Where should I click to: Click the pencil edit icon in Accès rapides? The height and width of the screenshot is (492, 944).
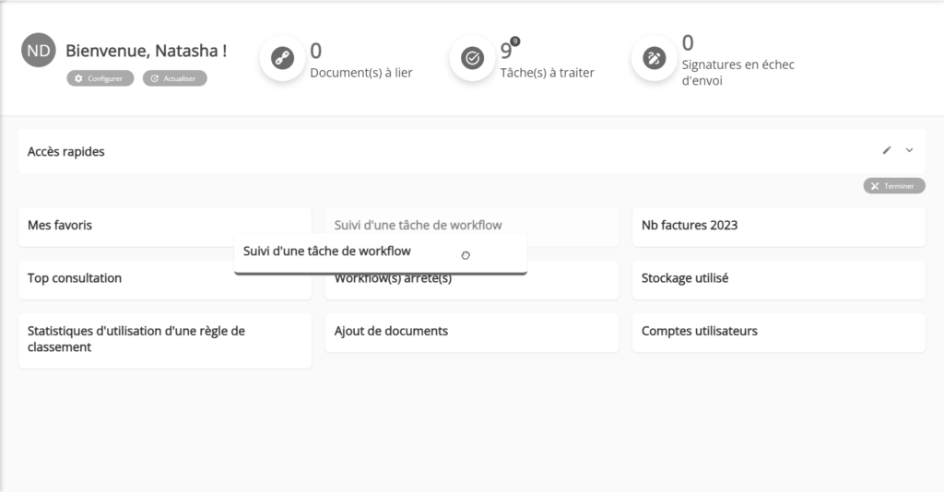click(x=887, y=150)
